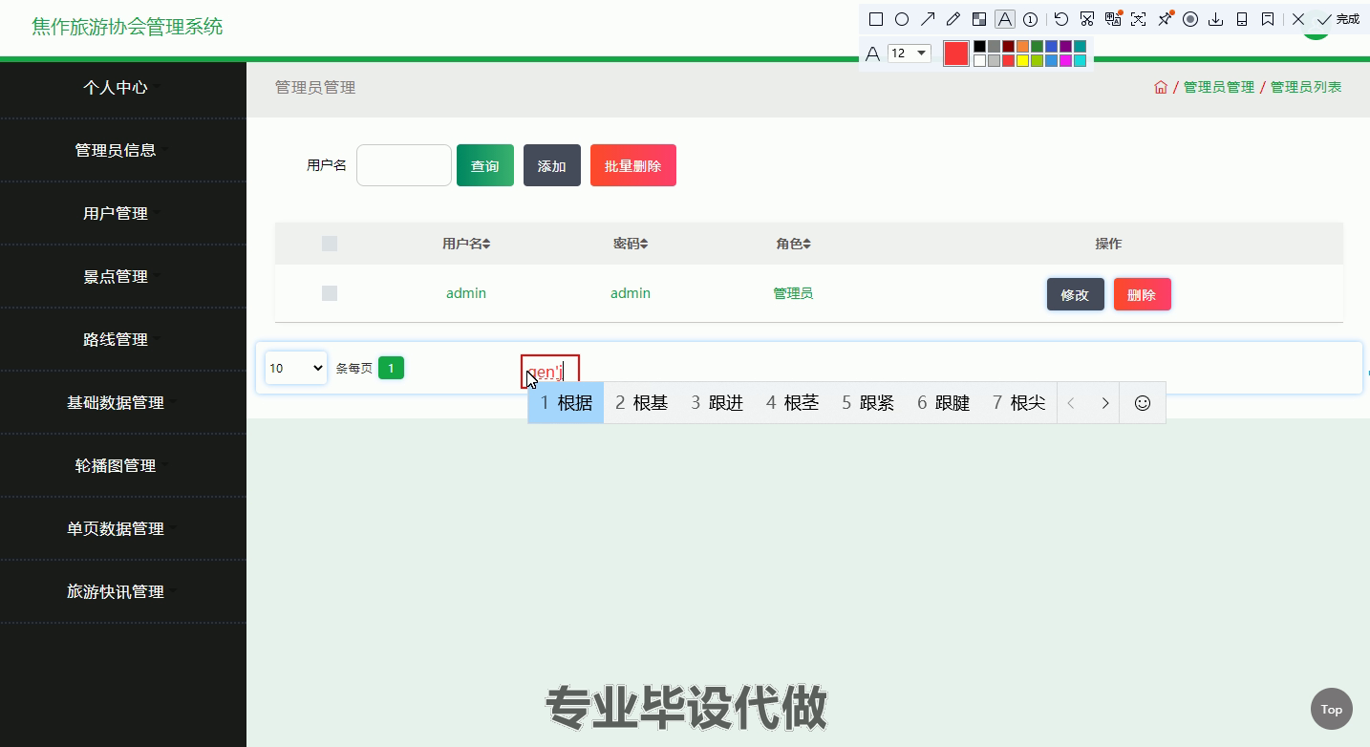Pin the screenshot to screen
The width and height of the screenshot is (1370, 747).
(1165, 19)
